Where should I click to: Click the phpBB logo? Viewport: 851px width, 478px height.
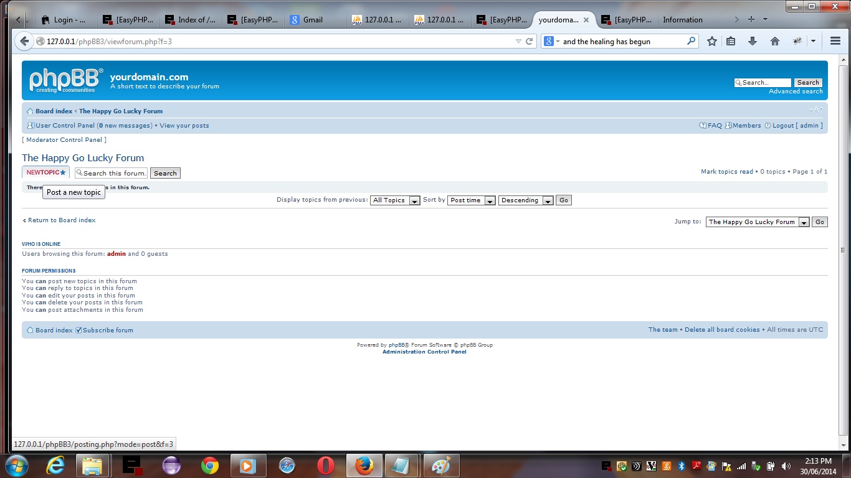67,80
